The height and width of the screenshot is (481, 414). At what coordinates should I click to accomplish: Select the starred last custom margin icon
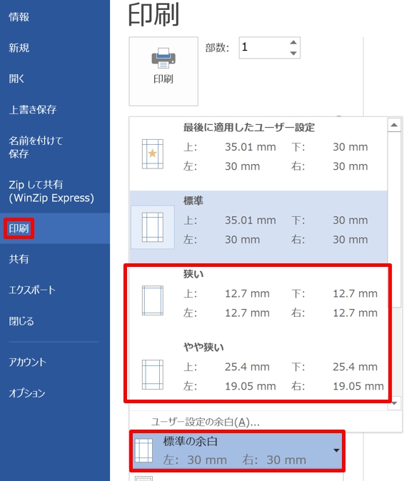click(x=153, y=154)
